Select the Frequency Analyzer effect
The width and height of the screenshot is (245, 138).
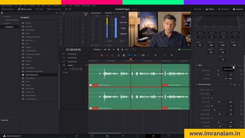pos(33,54)
